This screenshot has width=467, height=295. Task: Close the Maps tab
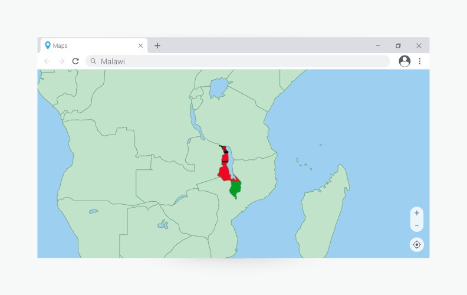click(x=140, y=45)
